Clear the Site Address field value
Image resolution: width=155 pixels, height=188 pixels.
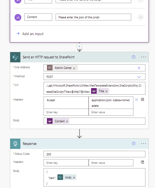click(139, 68)
